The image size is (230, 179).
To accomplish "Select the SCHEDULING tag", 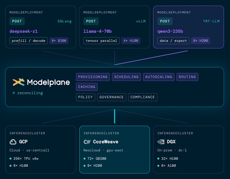I will pyautogui.click(x=126, y=77).
